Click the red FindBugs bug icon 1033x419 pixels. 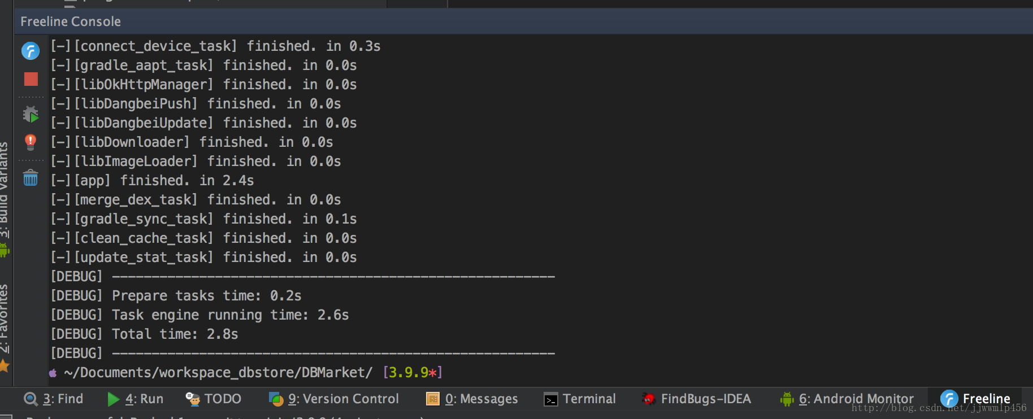(x=649, y=399)
